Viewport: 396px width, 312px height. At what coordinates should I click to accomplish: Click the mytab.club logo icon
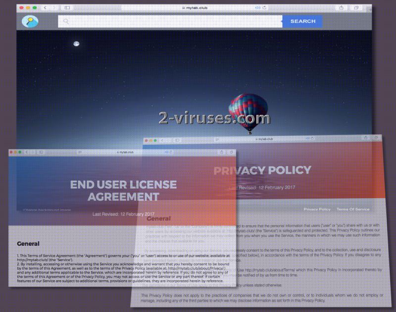click(30, 21)
